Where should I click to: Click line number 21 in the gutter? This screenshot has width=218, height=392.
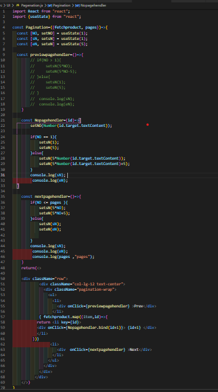point(3,120)
